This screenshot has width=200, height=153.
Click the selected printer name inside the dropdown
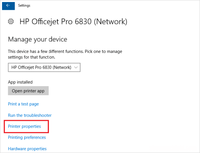pyautogui.click(x=41, y=67)
